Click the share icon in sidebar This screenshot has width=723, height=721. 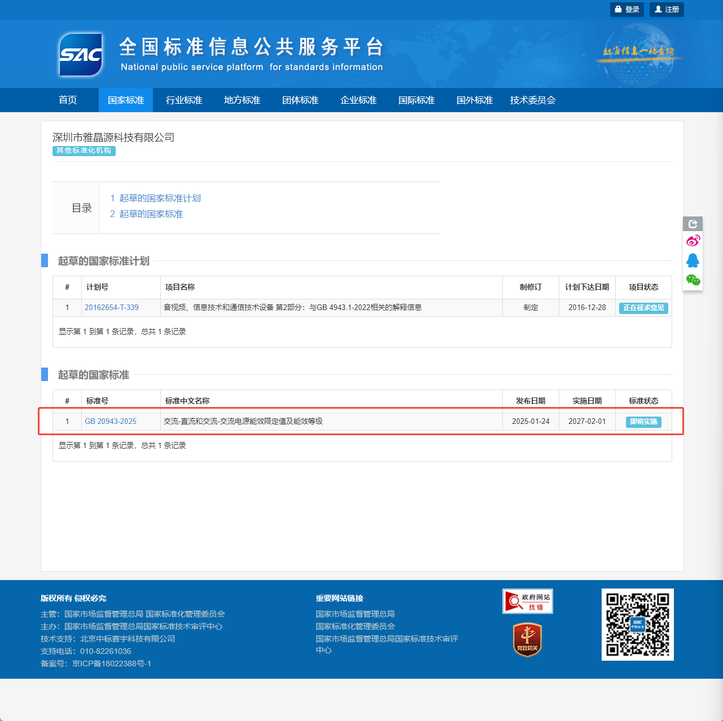[693, 224]
